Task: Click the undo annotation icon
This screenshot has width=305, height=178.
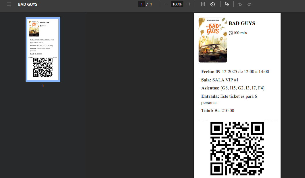Action: coord(240,4)
